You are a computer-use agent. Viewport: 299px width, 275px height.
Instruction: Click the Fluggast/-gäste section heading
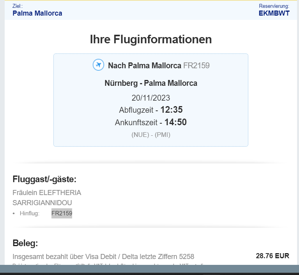click(44, 179)
